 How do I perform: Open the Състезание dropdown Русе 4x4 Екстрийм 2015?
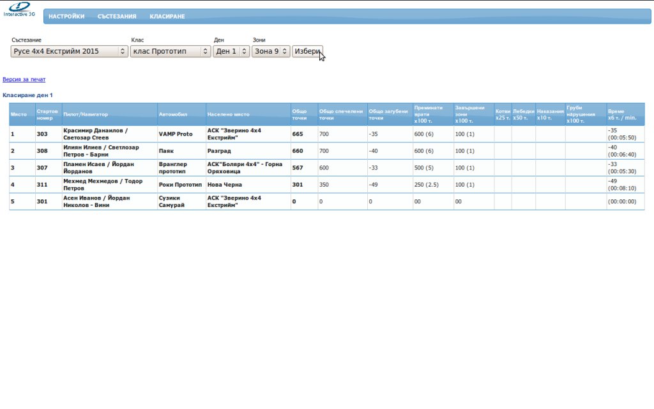(69, 51)
